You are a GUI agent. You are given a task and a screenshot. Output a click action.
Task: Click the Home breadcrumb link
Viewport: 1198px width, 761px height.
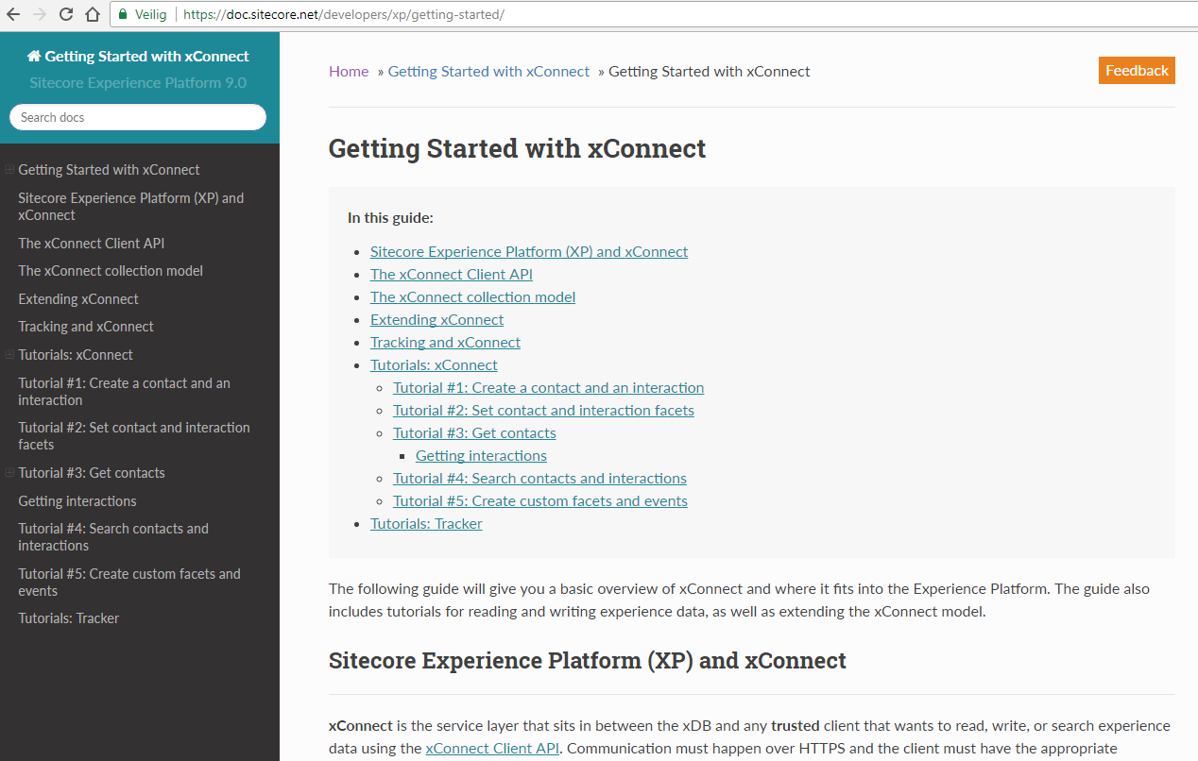coord(349,71)
